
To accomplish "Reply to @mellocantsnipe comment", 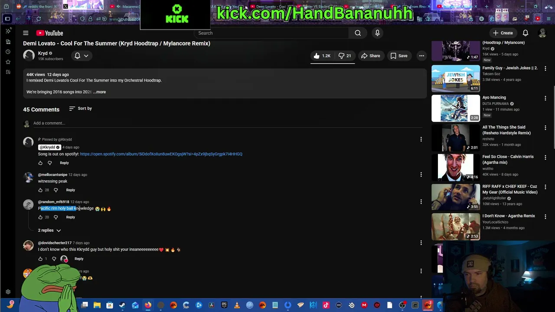I will click(x=70, y=190).
